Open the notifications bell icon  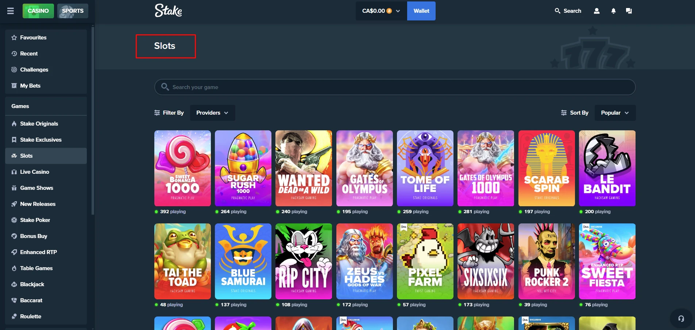click(613, 11)
